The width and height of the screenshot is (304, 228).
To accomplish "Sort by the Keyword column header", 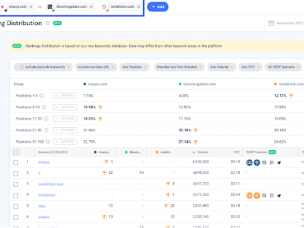I will (53, 152).
